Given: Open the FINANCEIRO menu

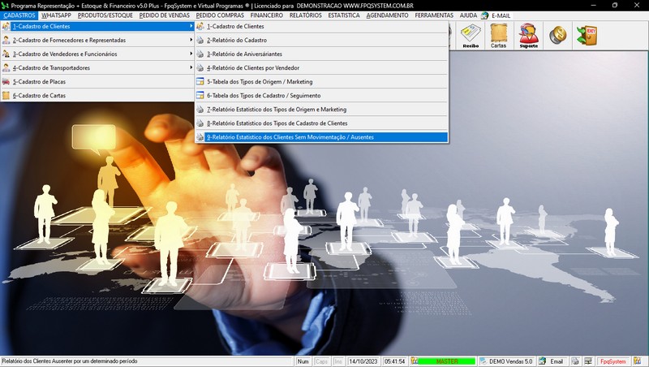Looking at the screenshot, I should pyautogui.click(x=266, y=15).
